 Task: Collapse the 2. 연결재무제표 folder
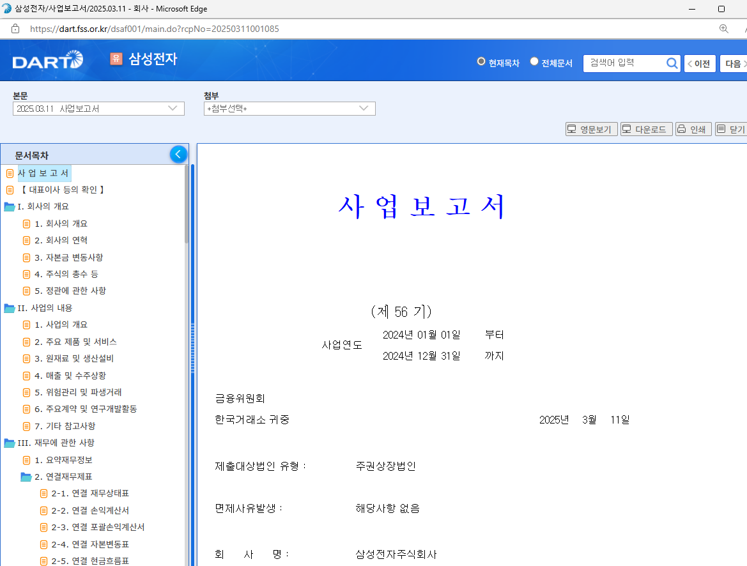[x=26, y=477]
